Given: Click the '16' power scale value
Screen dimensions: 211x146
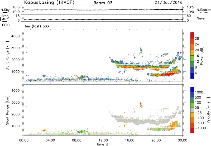Looking at the screenshot, I should [197, 56].
